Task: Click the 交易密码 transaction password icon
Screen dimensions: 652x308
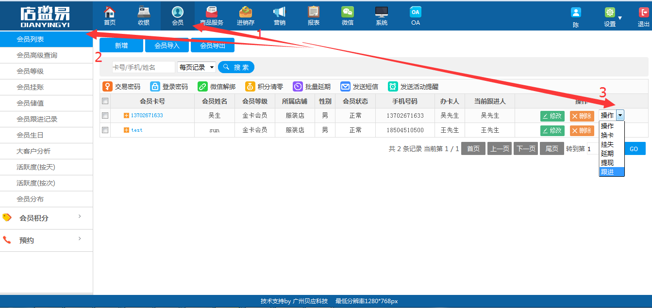Action: click(x=107, y=87)
